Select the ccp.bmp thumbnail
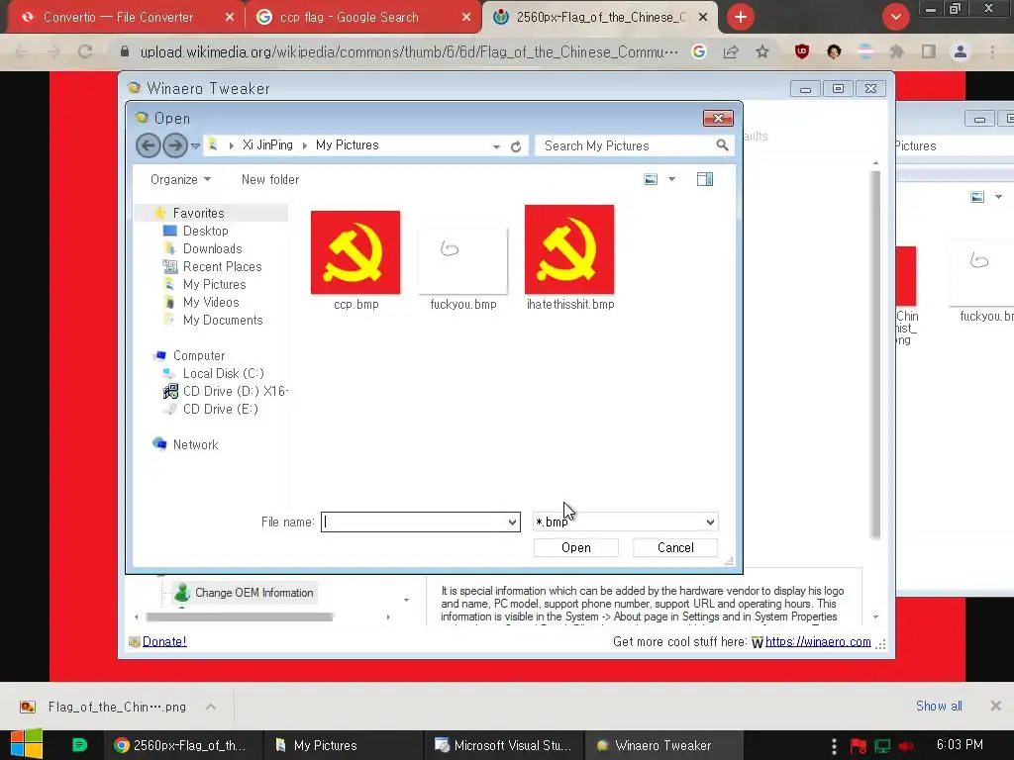The width and height of the screenshot is (1014, 760). (355, 252)
